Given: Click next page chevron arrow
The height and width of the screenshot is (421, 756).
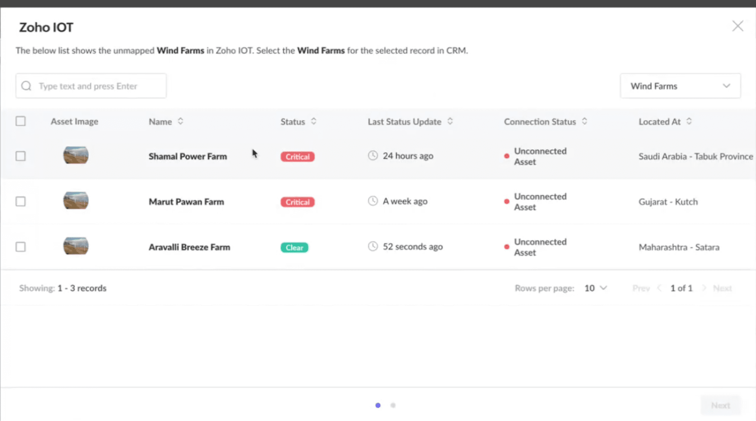Looking at the screenshot, I should 704,288.
